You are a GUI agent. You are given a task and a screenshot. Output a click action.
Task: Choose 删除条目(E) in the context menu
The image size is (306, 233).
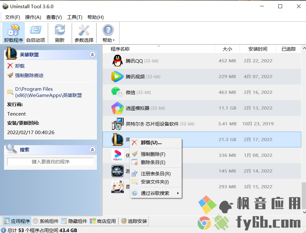156,162
